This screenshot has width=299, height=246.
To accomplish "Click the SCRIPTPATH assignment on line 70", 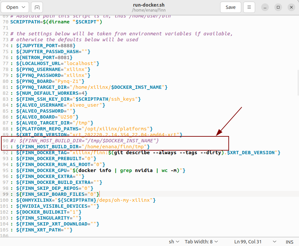I will click(56, 22).
